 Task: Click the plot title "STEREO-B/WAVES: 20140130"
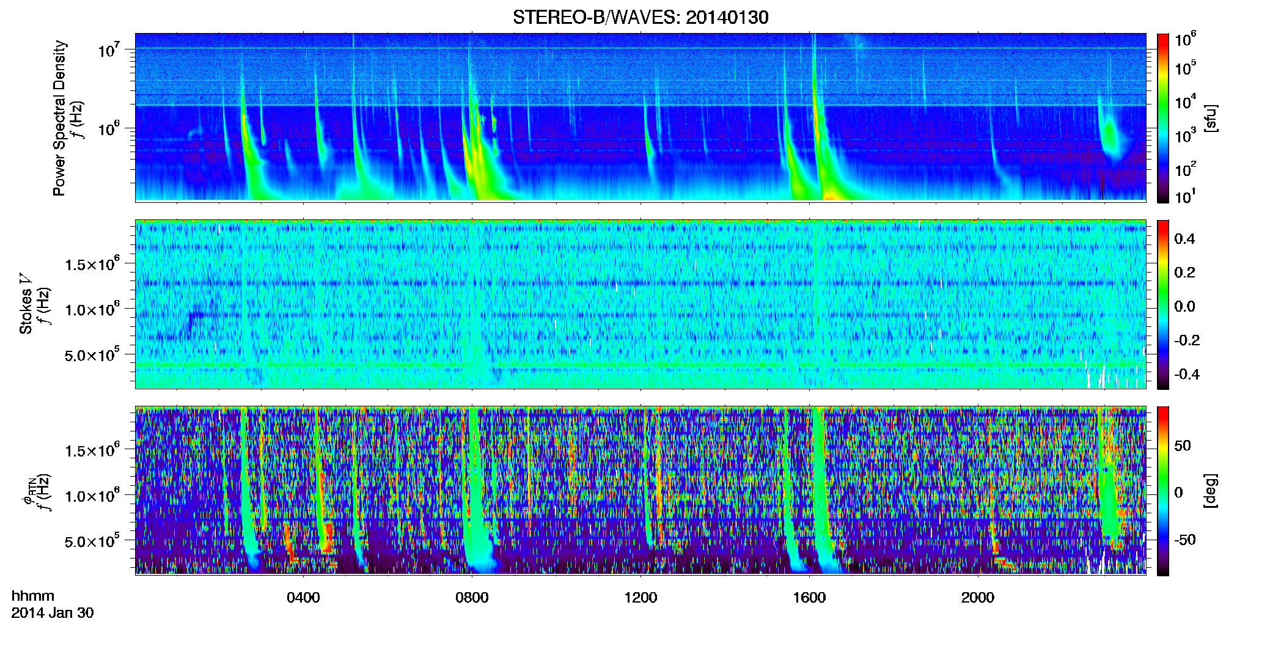640,17
